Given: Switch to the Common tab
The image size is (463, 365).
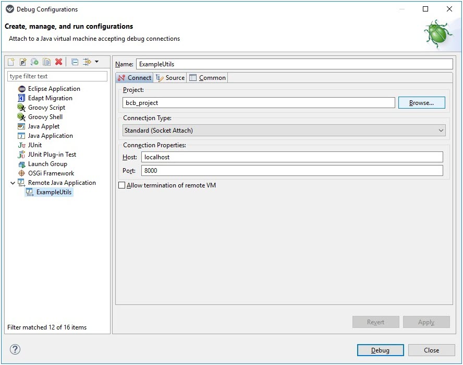Looking at the screenshot, I should click(208, 78).
